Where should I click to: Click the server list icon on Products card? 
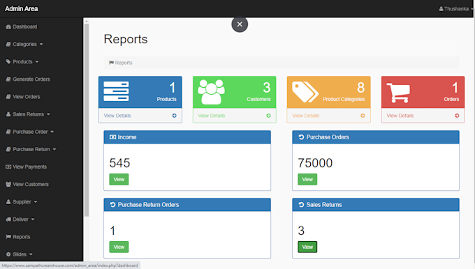point(116,91)
